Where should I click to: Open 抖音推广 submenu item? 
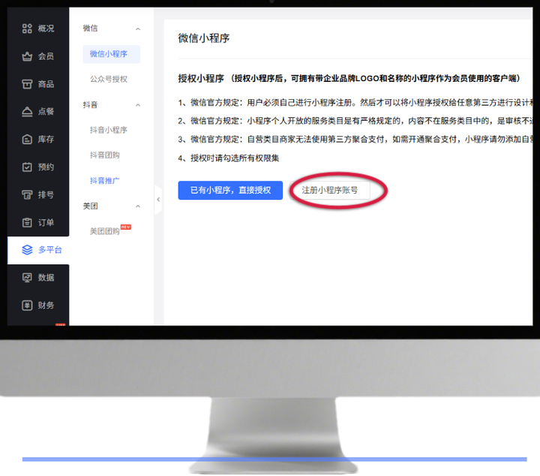[105, 181]
